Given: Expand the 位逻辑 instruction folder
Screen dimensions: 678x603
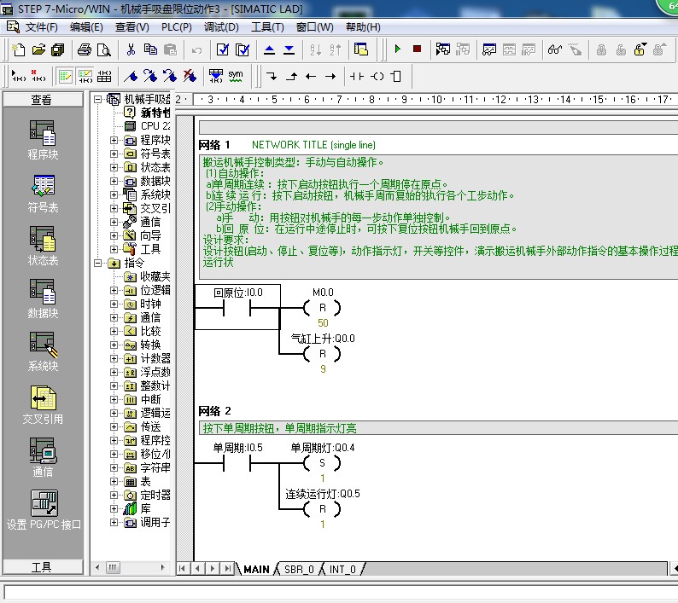Looking at the screenshot, I should pos(114,290).
